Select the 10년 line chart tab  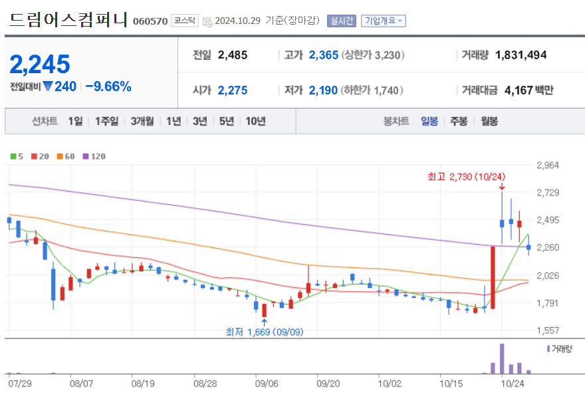click(x=255, y=121)
